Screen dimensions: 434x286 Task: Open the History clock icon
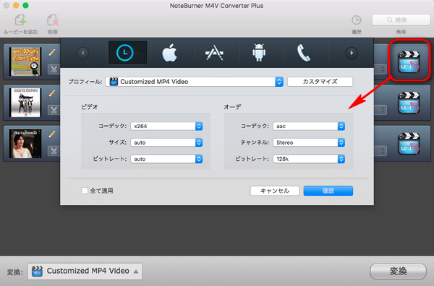pyautogui.click(x=356, y=20)
